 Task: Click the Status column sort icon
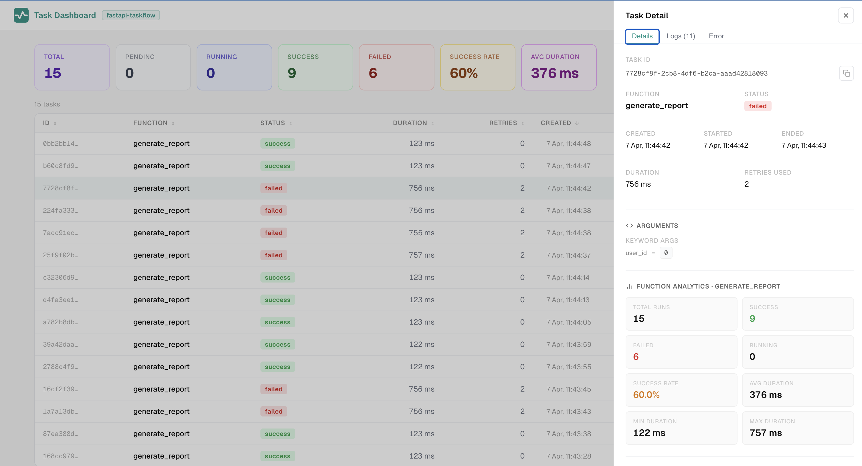[290, 124]
